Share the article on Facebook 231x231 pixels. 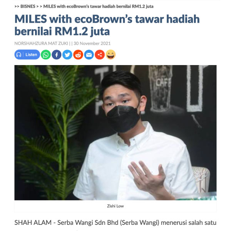57,55
